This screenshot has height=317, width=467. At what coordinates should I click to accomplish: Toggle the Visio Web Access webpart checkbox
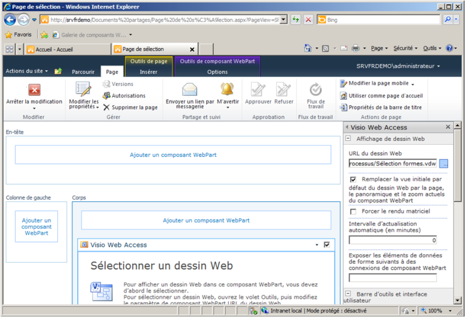tap(327, 245)
